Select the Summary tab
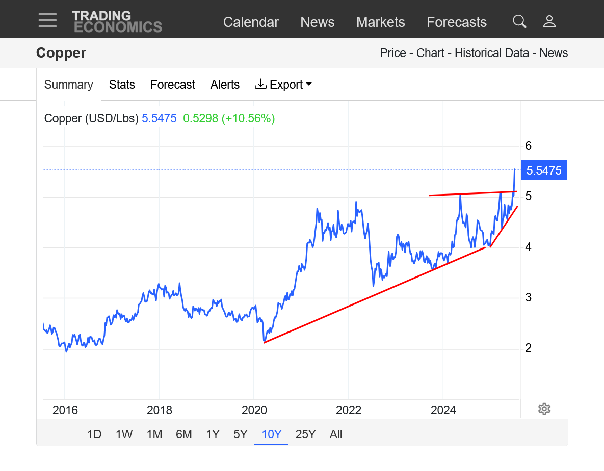 coord(69,85)
